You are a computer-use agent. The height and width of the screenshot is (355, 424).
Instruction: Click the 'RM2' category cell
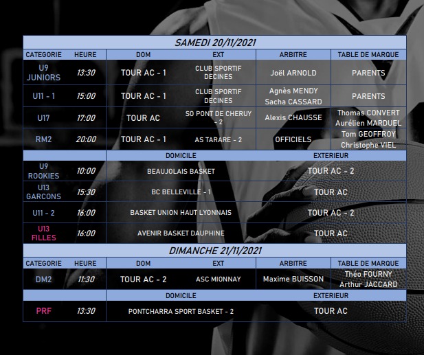tap(43, 139)
